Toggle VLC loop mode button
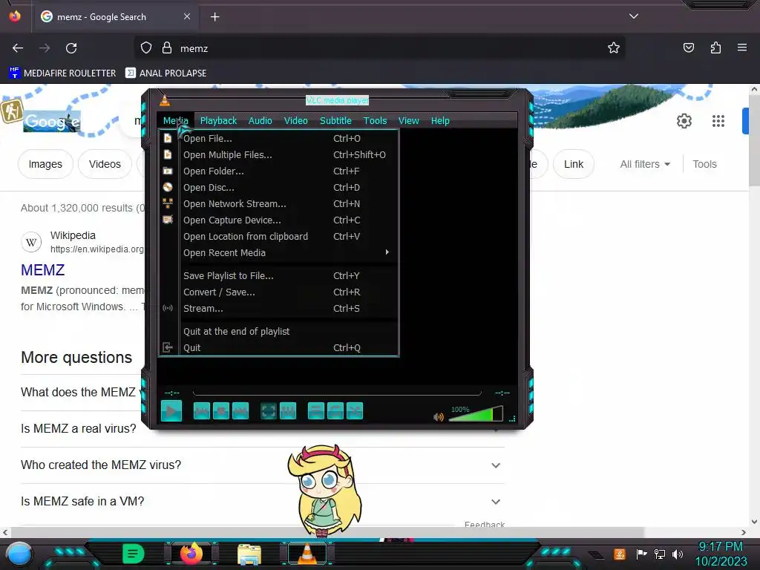The image size is (760, 570). click(335, 411)
